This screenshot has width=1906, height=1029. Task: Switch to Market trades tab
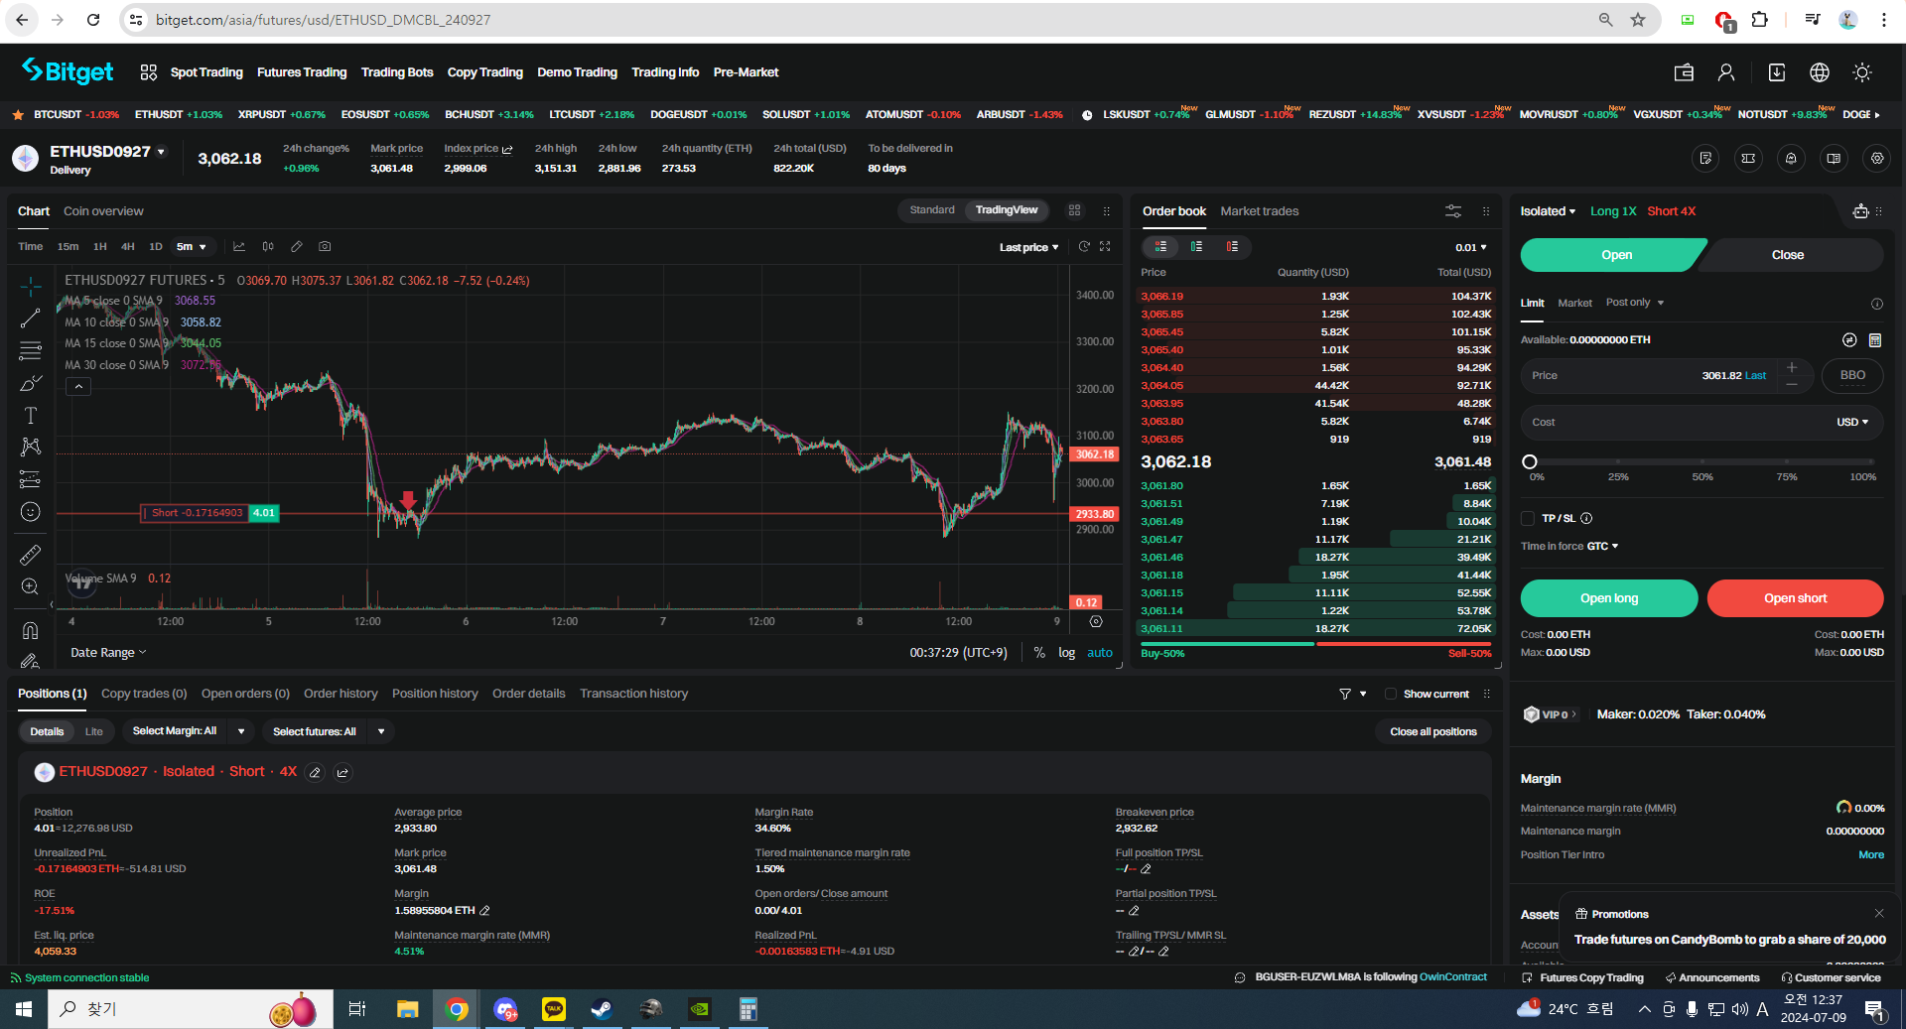1259,211
